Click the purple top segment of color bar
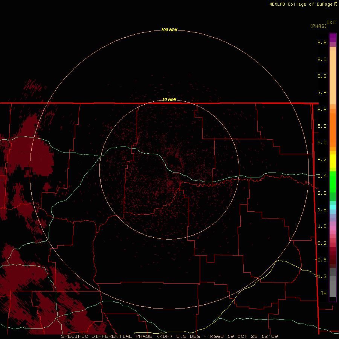The image size is (339, 339). pos(333,38)
